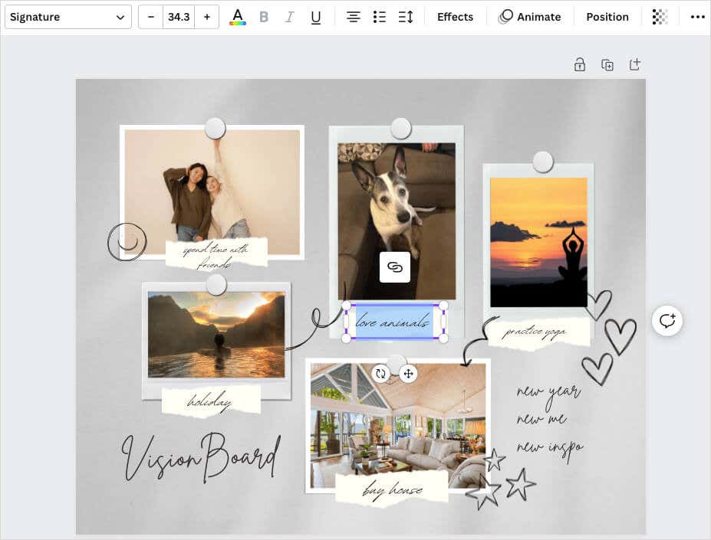The image size is (711, 540).
Task: Decrease font size with minus button
Action: coord(151,17)
